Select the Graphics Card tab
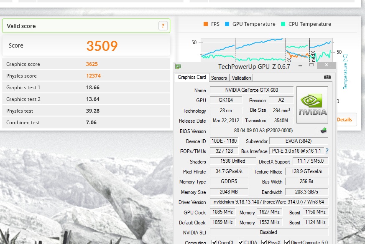This screenshot has width=365, height=244. tap(191, 77)
